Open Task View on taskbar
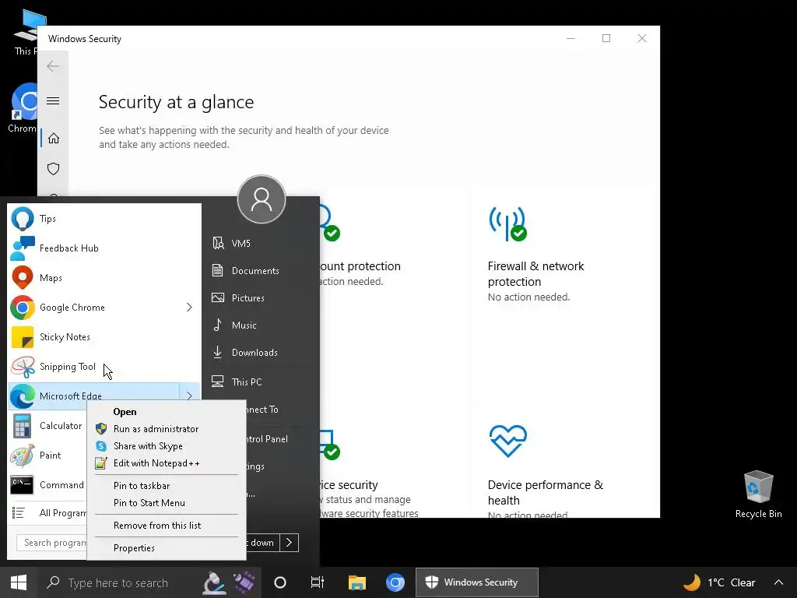 coord(318,582)
